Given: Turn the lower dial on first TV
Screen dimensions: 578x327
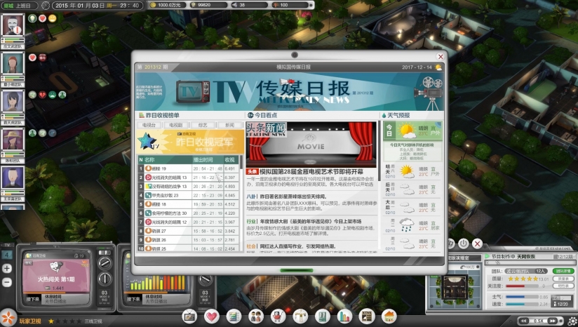Looking at the screenshot, I should (x=105, y=279).
